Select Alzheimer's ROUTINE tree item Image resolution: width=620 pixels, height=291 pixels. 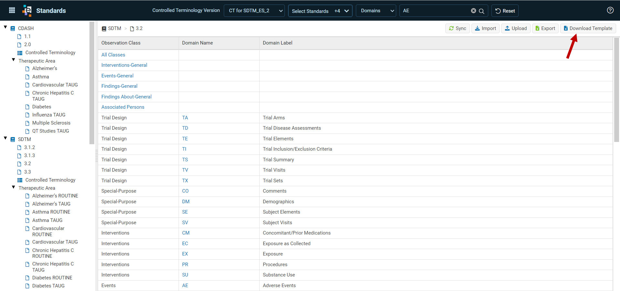pyautogui.click(x=55, y=196)
